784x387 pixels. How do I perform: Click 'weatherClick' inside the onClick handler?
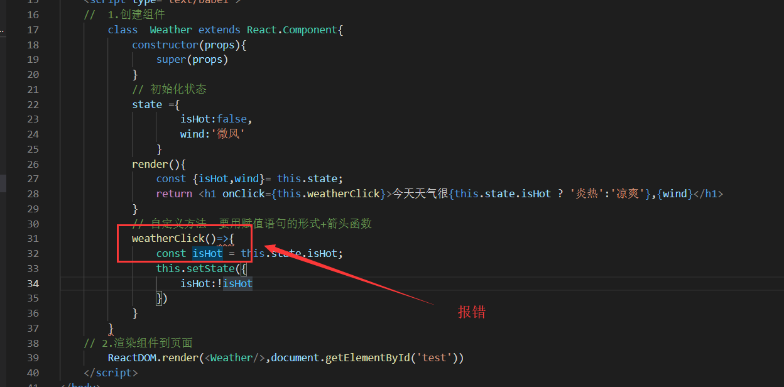coord(344,193)
